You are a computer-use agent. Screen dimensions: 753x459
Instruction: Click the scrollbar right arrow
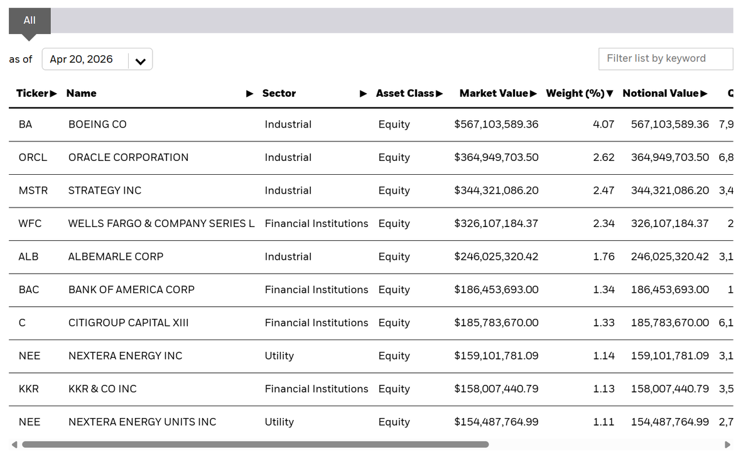click(x=727, y=445)
